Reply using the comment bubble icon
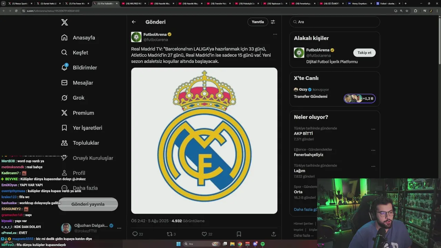This screenshot has height=248, width=441. 135,234
